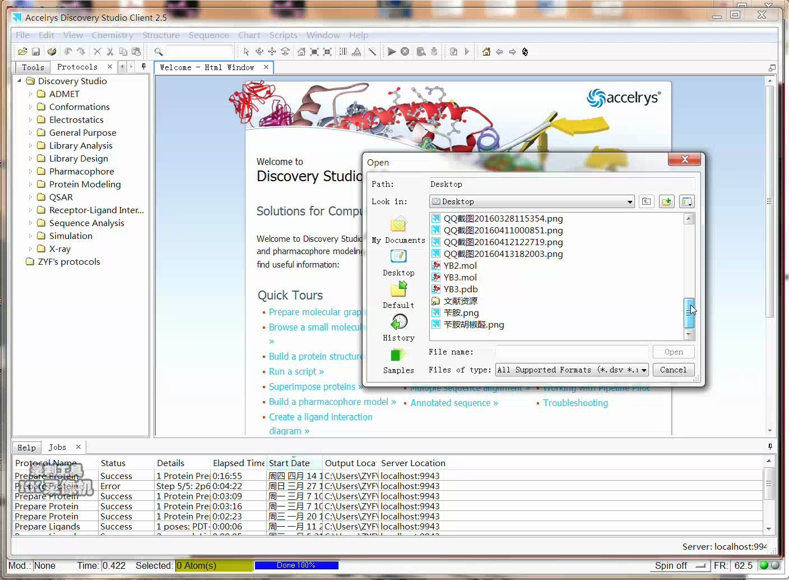This screenshot has width=789, height=580.
Task: Click the Zoom tool icon beside Translate
Action: click(x=285, y=52)
